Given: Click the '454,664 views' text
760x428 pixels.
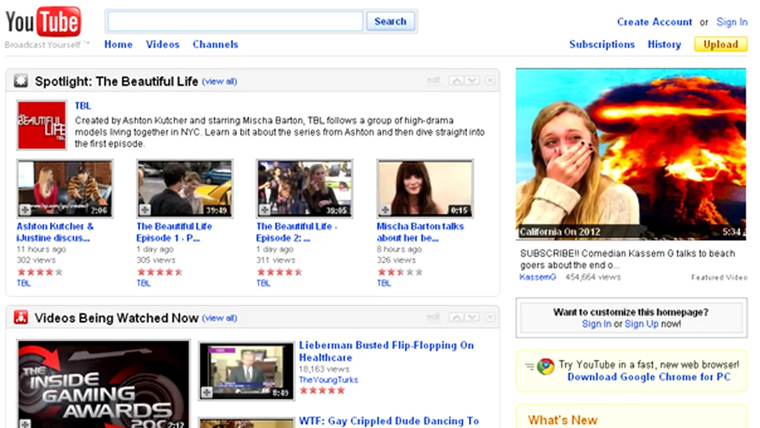Looking at the screenshot, I should click(x=593, y=277).
